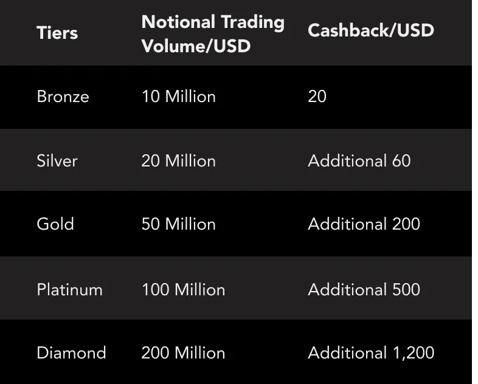Click the Tiers column header
The height and width of the screenshot is (384, 478).
[x=57, y=33]
